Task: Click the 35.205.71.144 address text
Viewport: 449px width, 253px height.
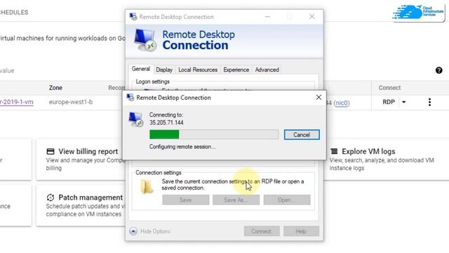Action: coord(166,122)
